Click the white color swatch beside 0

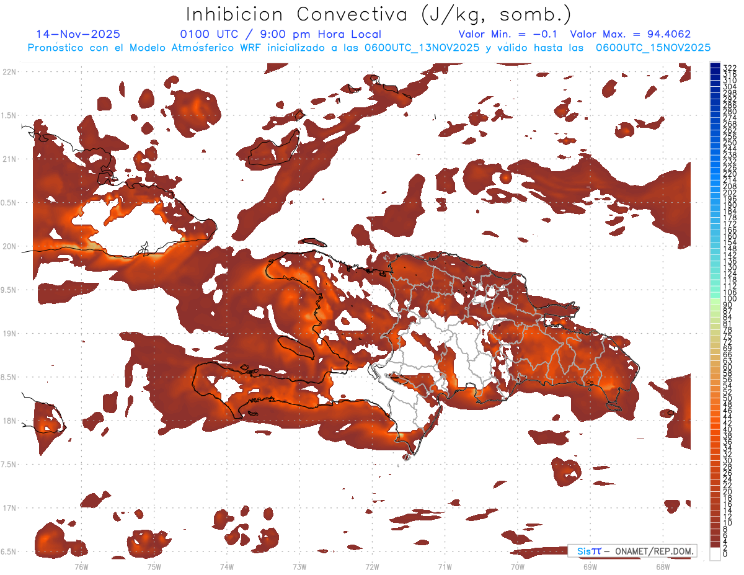click(x=715, y=553)
